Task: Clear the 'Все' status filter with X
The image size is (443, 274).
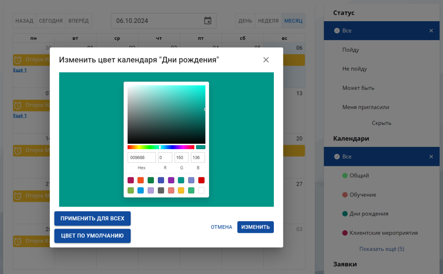Action: point(431,31)
